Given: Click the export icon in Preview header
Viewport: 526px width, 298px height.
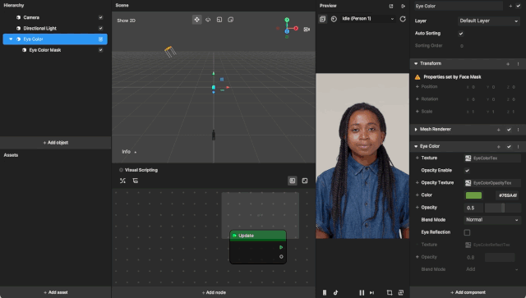Looking at the screenshot, I should pos(403,6).
